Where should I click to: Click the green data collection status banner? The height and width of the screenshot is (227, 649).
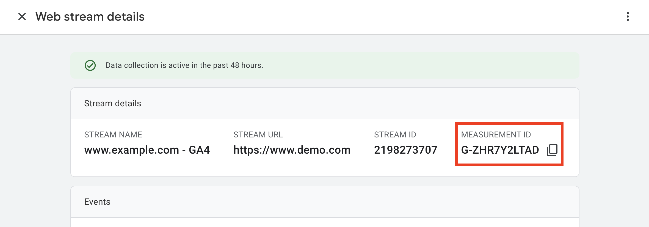tap(325, 65)
